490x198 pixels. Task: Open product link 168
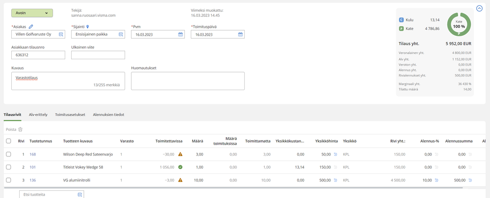32,154
